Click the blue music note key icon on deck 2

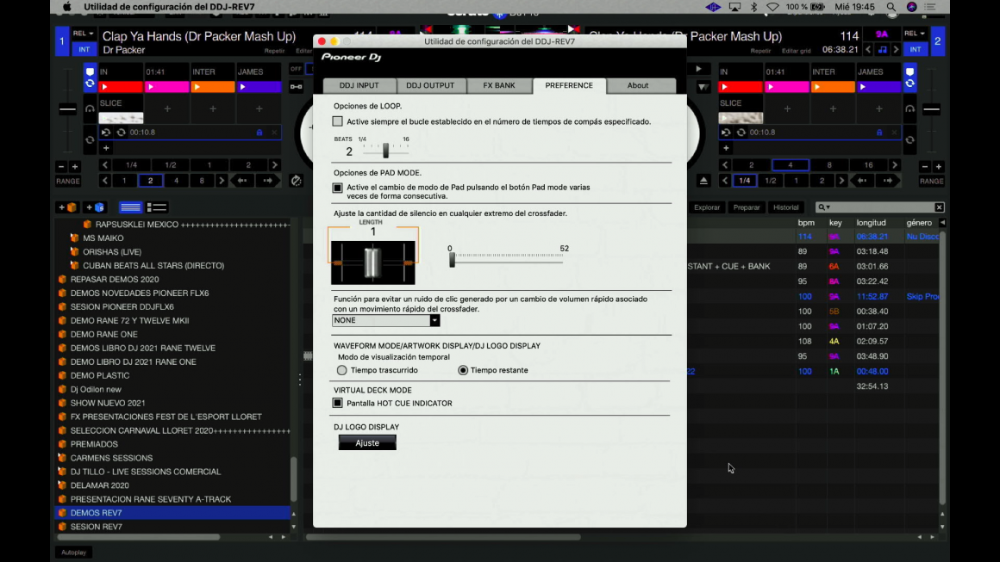(x=882, y=50)
